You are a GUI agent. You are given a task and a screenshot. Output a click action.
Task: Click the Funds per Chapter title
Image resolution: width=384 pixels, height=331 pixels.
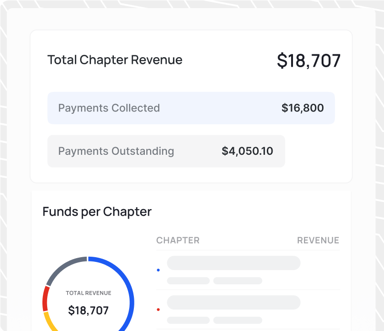tap(97, 211)
